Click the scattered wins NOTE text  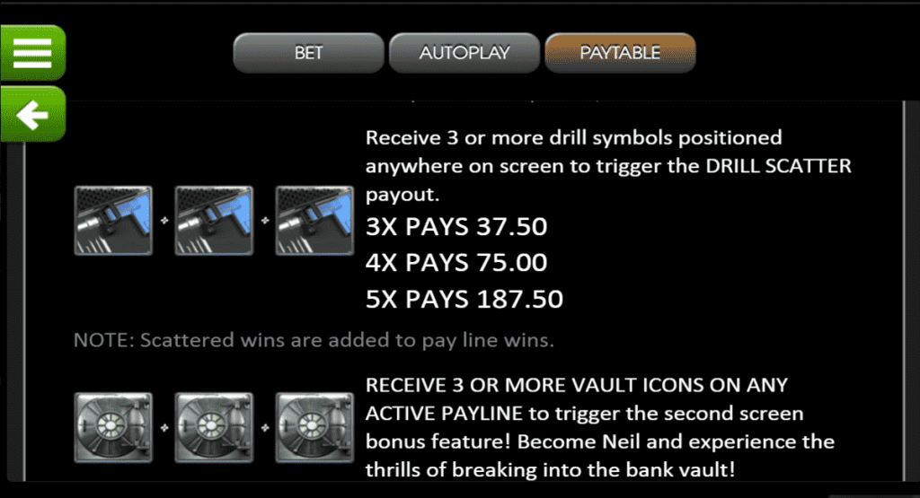314,340
